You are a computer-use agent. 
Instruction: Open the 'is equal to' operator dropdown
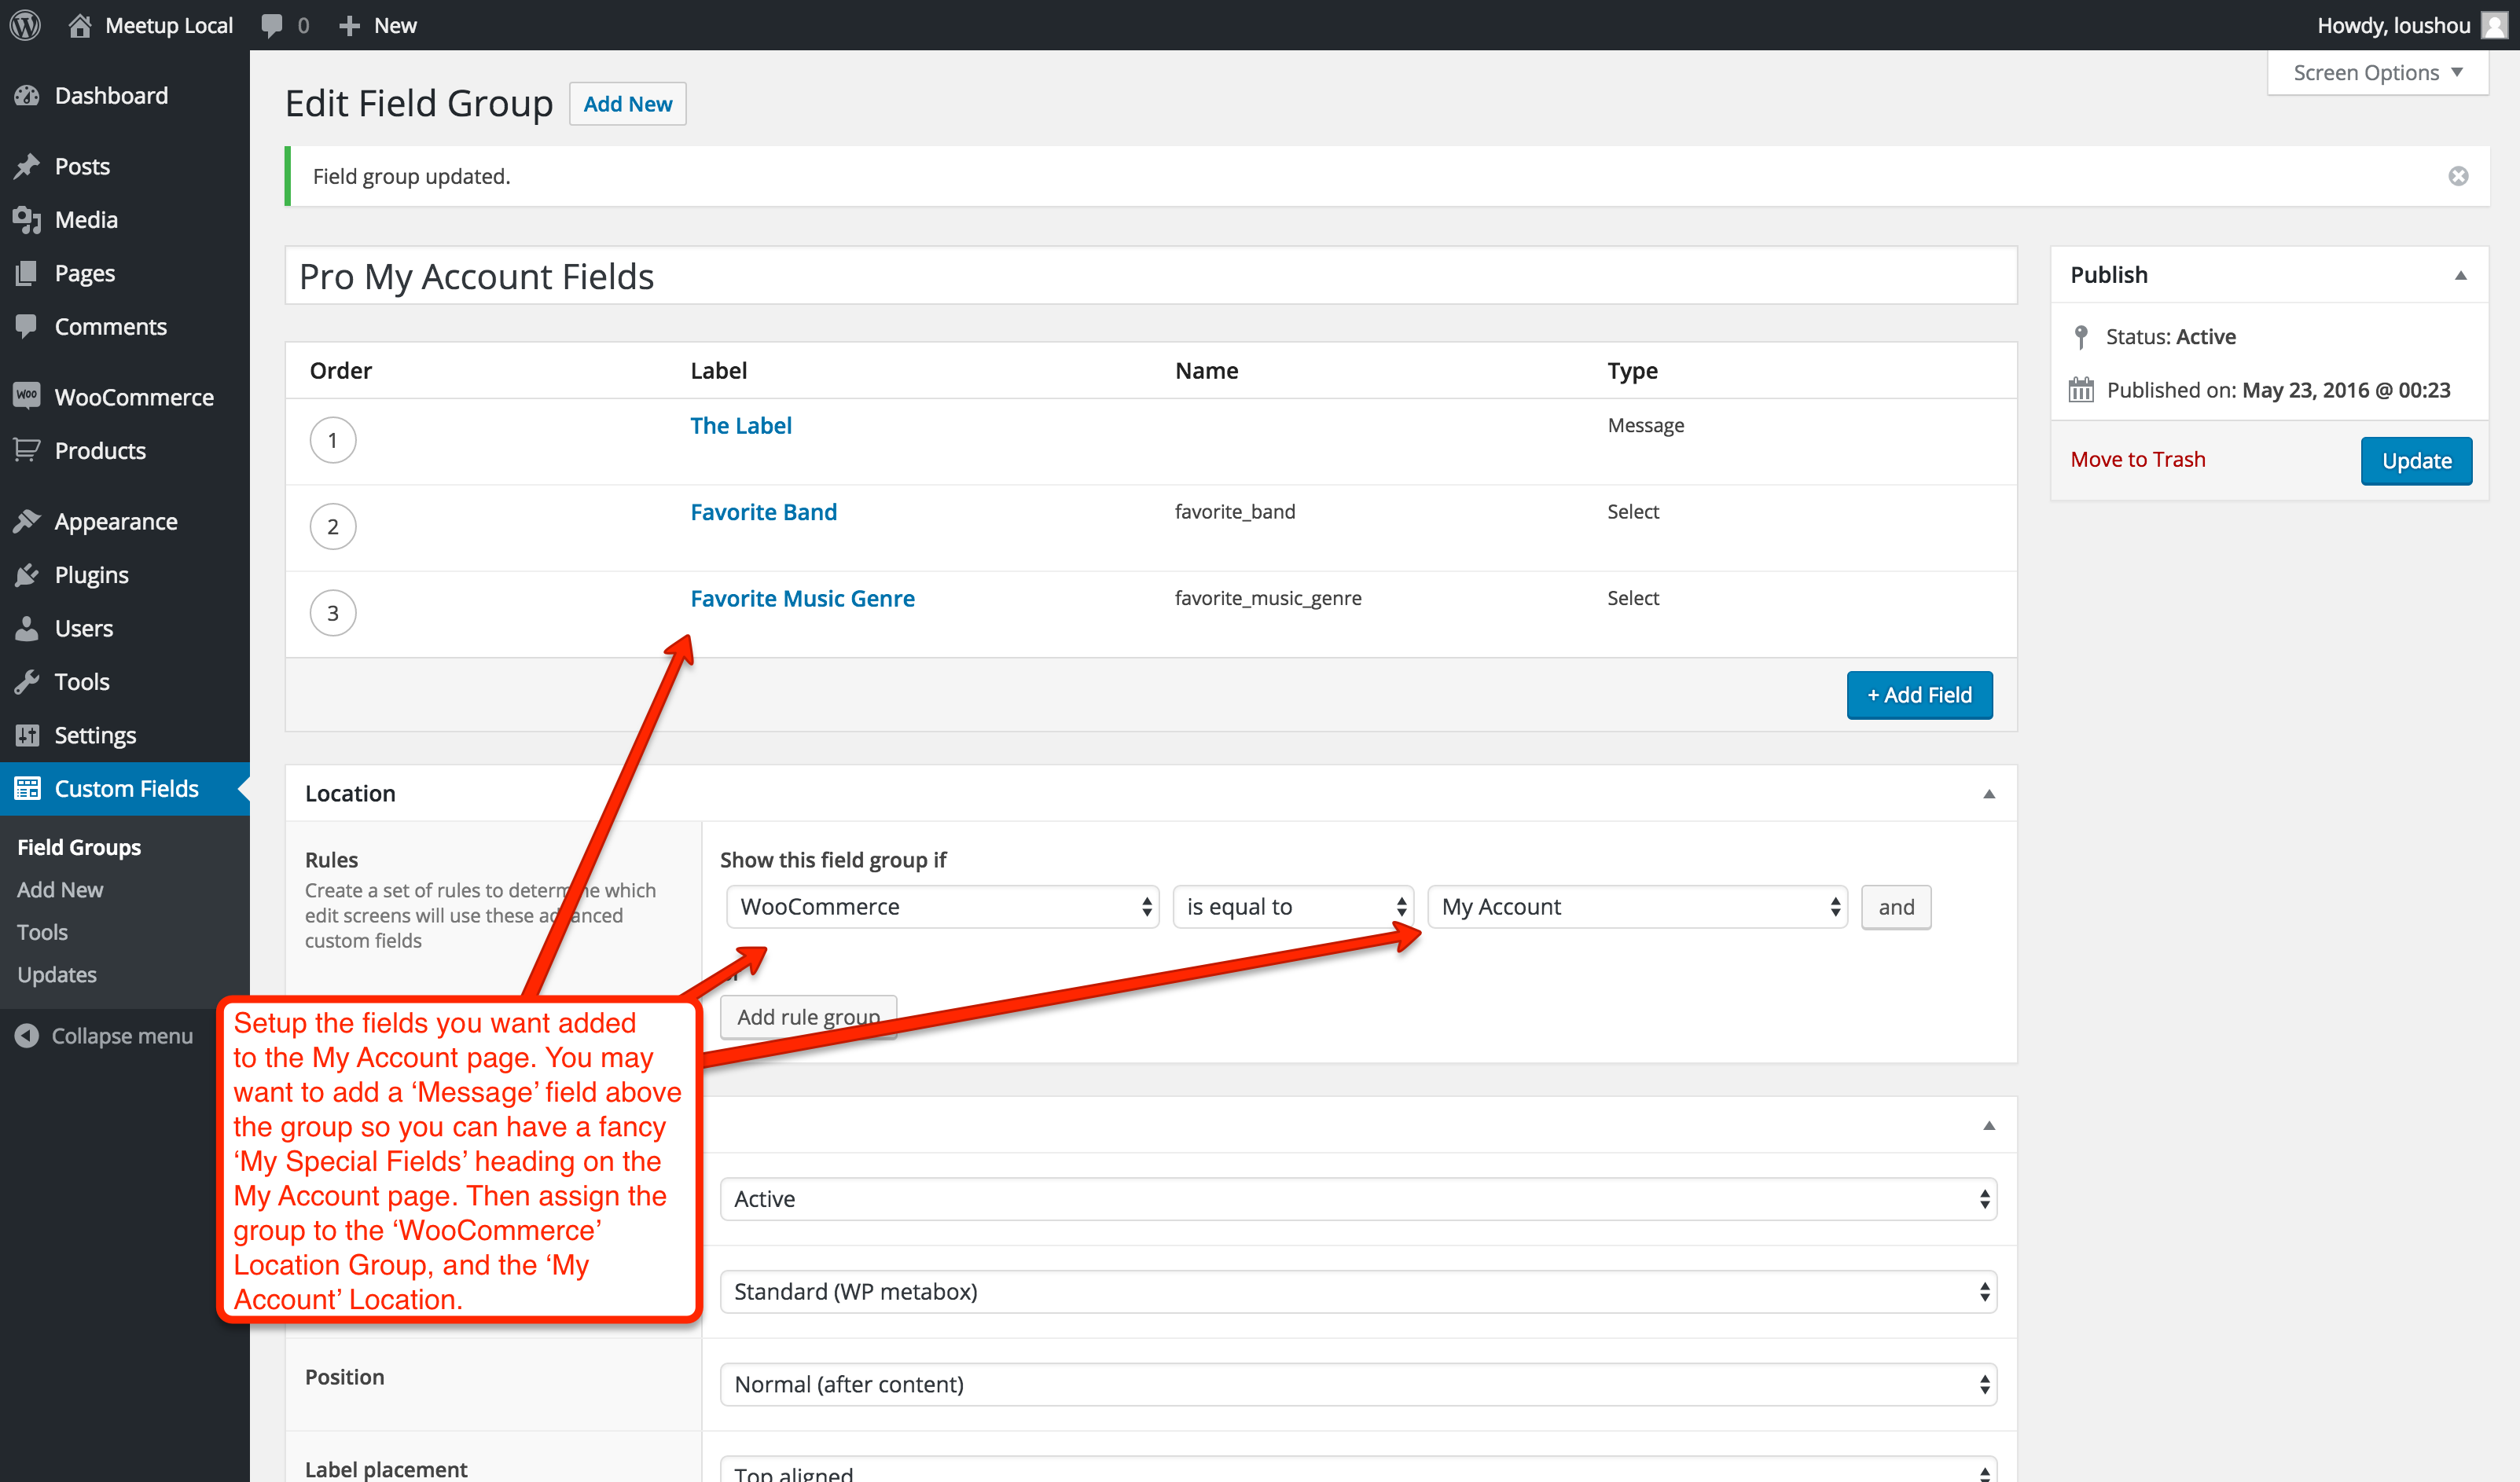click(1293, 907)
